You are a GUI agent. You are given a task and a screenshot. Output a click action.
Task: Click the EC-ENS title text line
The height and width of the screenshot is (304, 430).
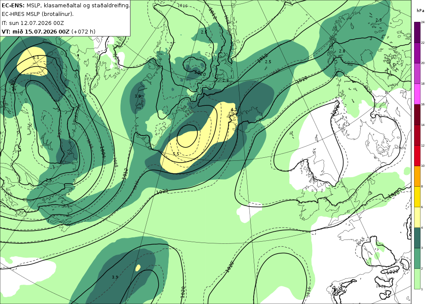pyautogui.click(x=65, y=5)
